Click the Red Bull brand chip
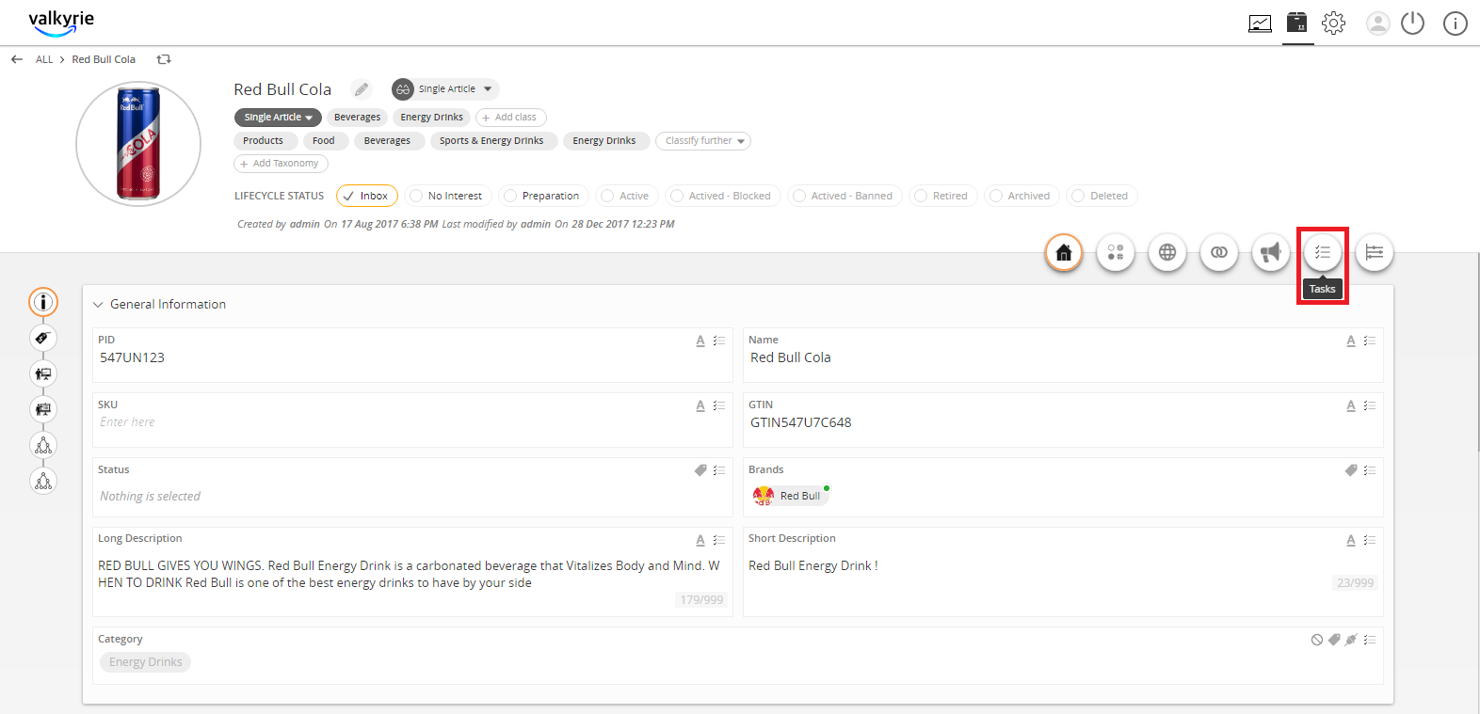Image resolution: width=1480 pixels, height=714 pixels. pyautogui.click(x=791, y=496)
